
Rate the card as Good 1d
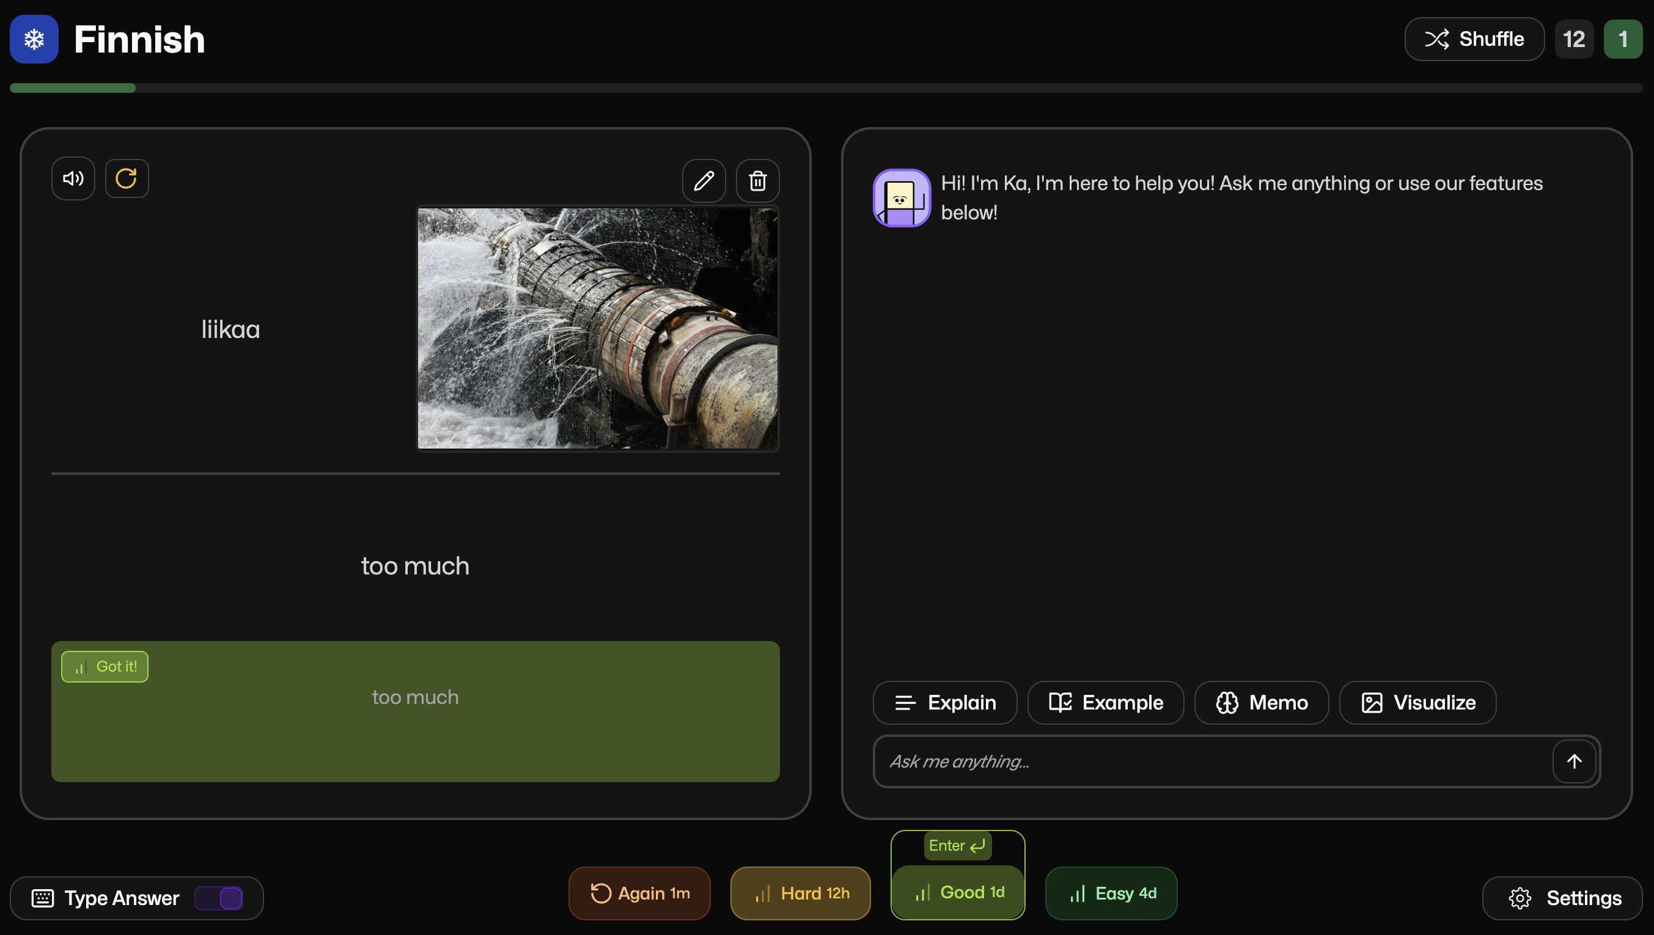point(958,892)
